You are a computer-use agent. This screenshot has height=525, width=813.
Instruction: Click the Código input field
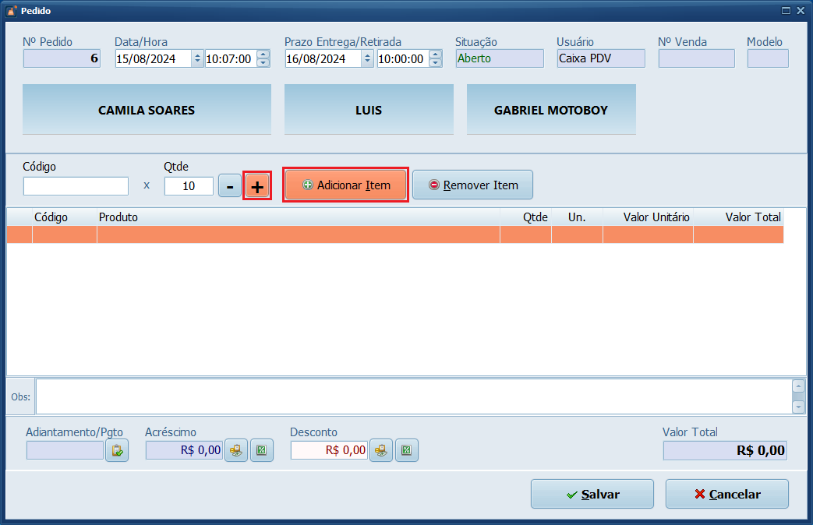(x=76, y=186)
